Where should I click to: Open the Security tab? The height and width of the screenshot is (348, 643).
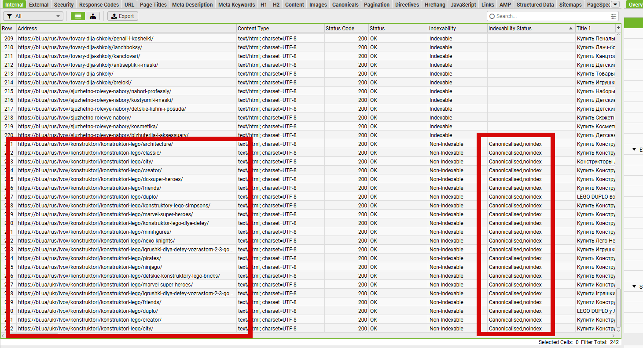coord(64,5)
